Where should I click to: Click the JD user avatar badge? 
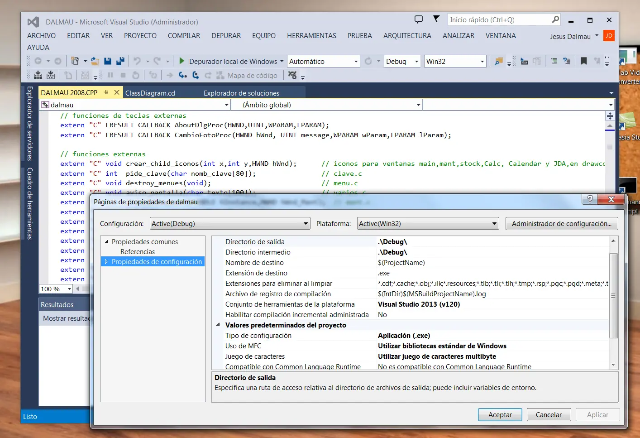coord(609,35)
